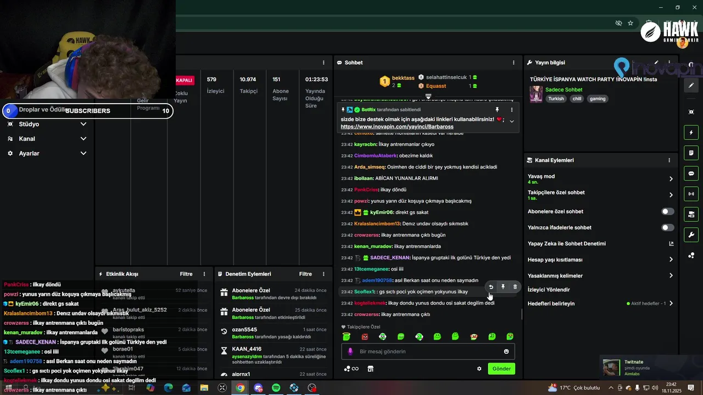
Task: Click the microphone icon in chat input
Action: click(x=350, y=352)
